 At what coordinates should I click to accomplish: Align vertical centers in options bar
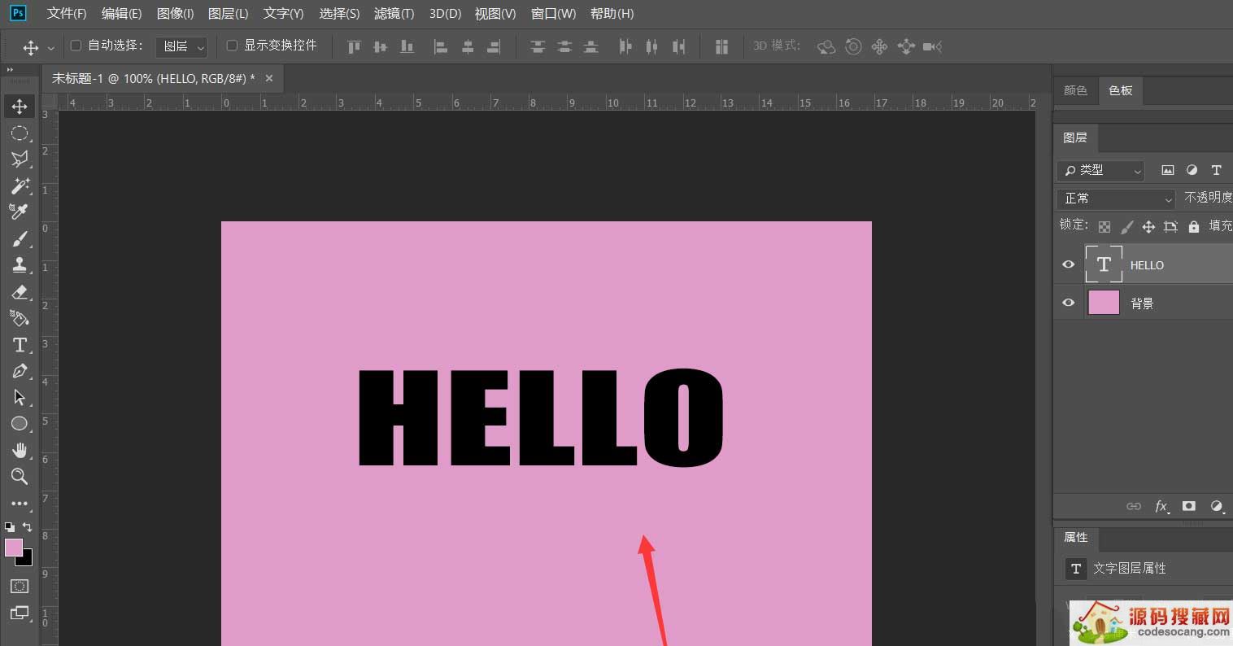[380, 47]
